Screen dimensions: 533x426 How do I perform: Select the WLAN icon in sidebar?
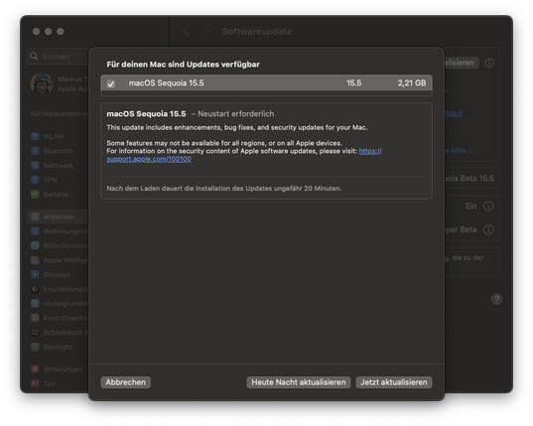(x=35, y=136)
